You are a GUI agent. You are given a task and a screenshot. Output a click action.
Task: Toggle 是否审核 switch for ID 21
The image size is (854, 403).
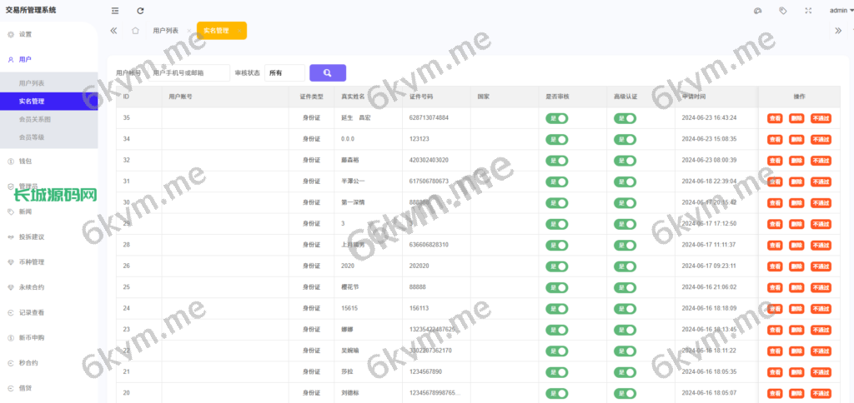[x=556, y=372]
